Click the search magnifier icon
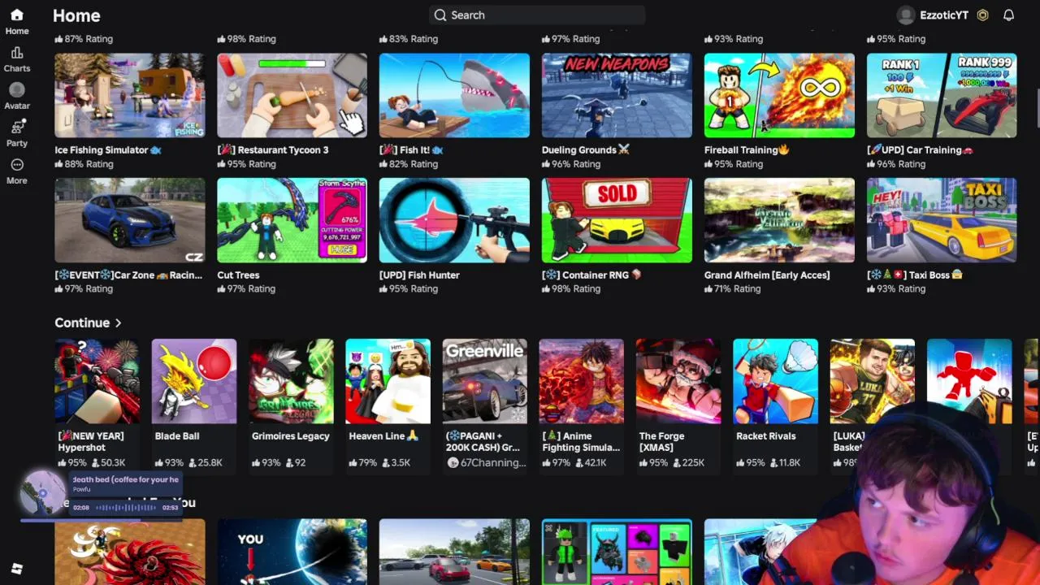The width and height of the screenshot is (1040, 585). 440,15
